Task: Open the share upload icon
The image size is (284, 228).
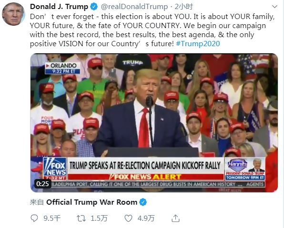Action: click(175, 218)
